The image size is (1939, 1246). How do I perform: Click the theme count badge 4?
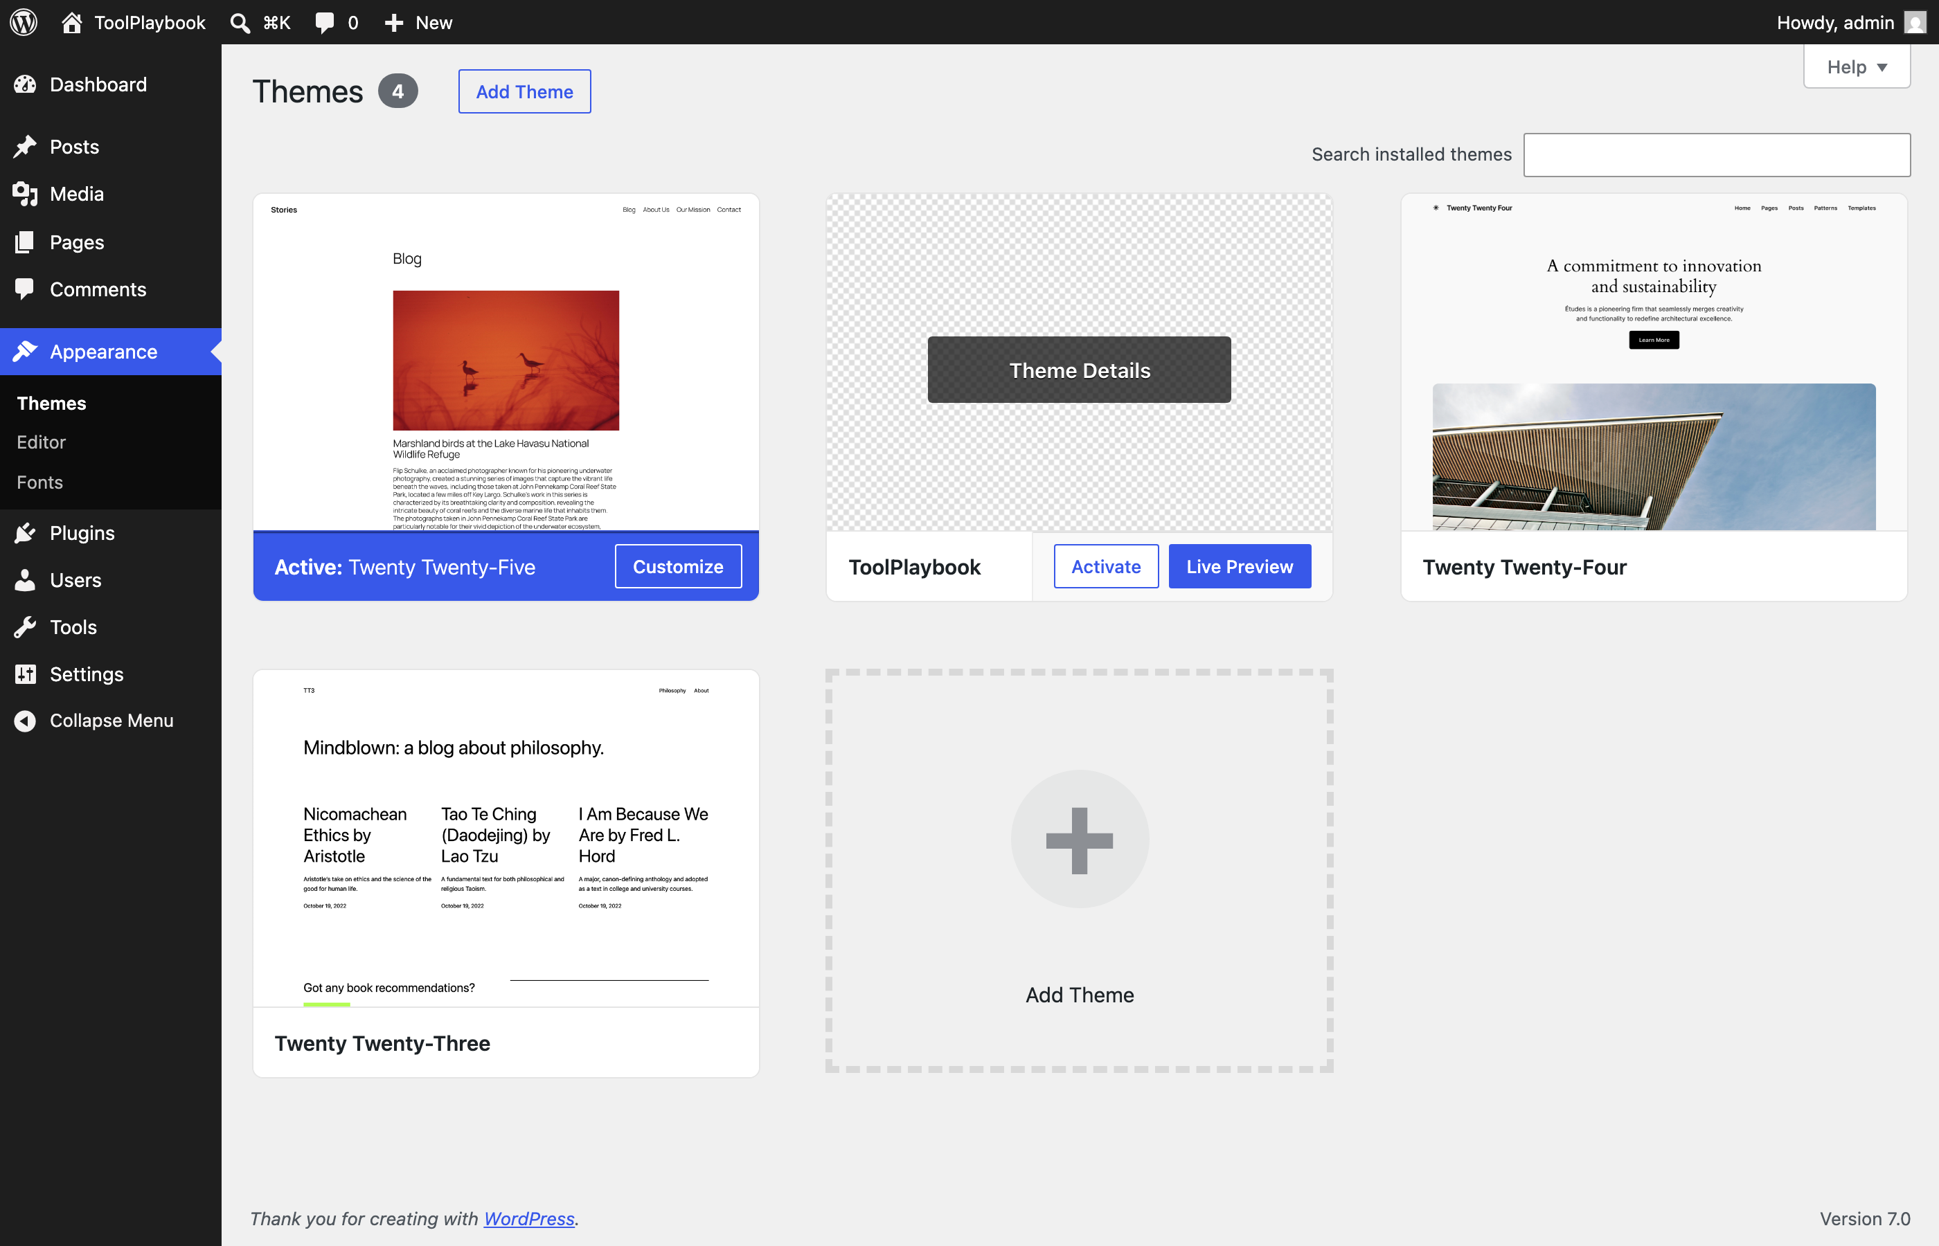click(398, 91)
